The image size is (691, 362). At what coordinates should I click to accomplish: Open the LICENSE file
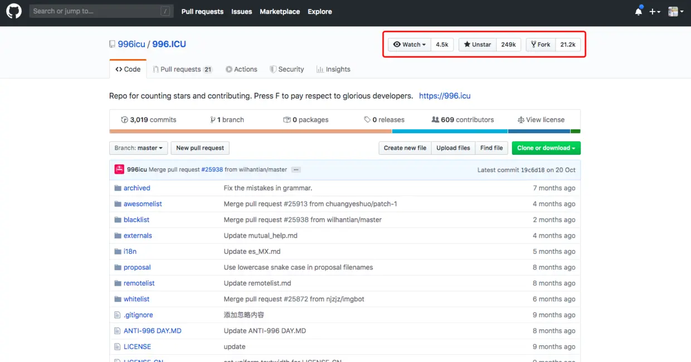137,347
